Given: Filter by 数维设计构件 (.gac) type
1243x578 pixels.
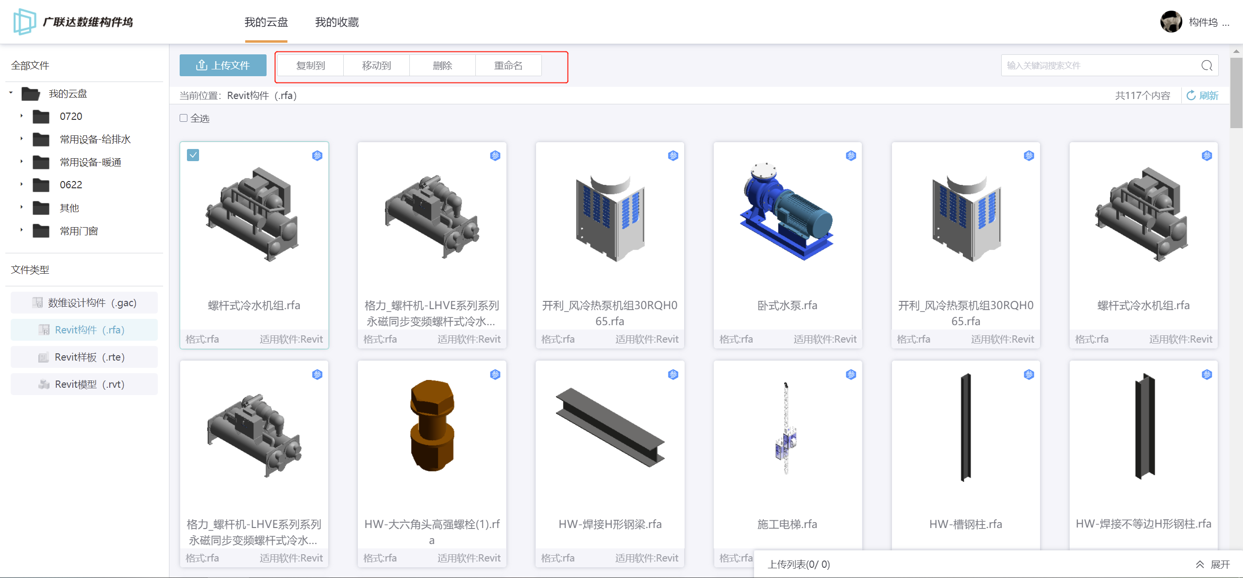Looking at the screenshot, I should pos(84,303).
